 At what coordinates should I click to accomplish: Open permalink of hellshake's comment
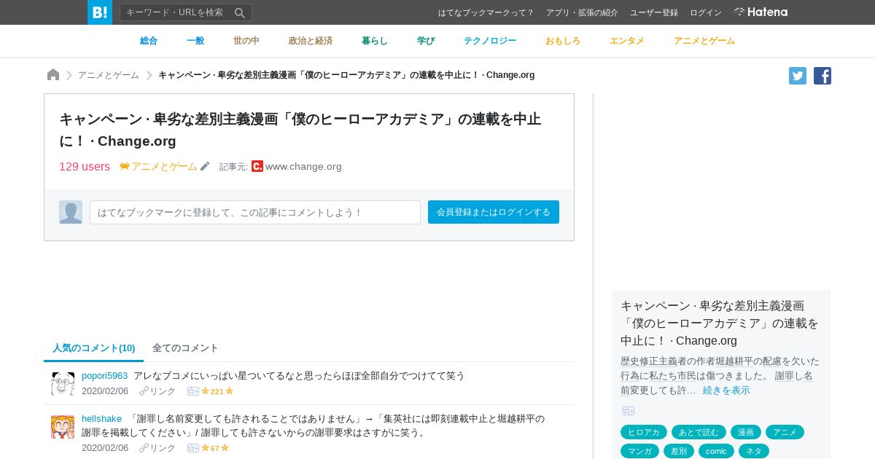coord(157,448)
